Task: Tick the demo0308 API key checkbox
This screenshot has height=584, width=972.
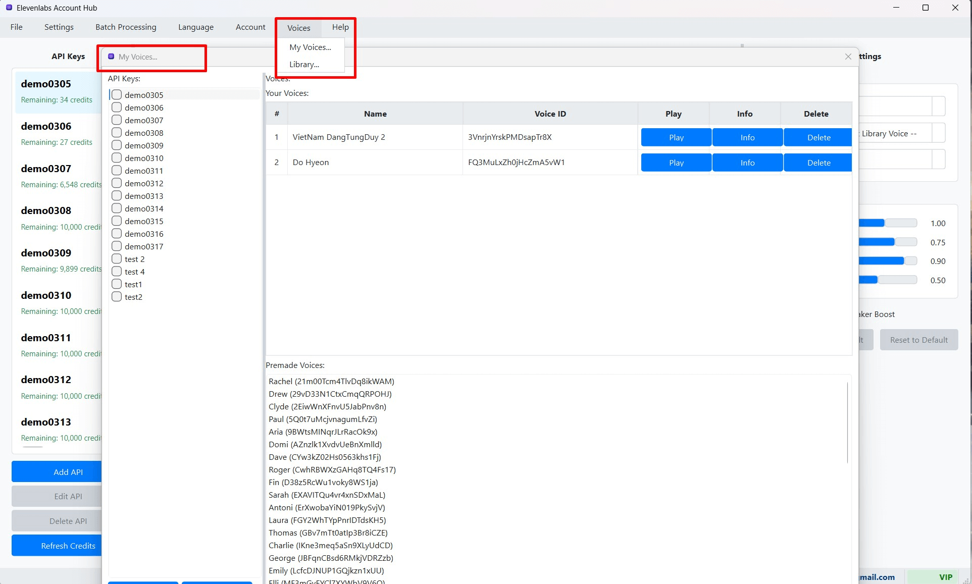Action: click(117, 133)
